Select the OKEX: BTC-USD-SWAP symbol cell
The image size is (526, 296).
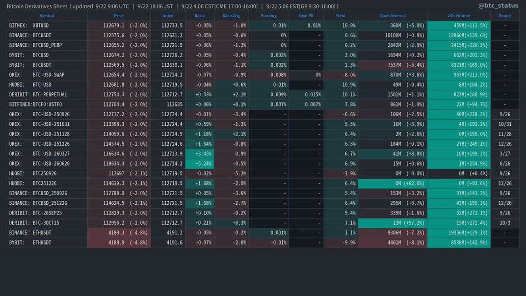click(47, 75)
